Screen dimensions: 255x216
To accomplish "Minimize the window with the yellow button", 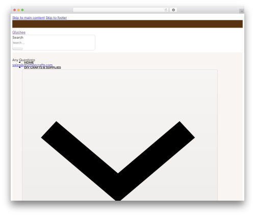I will coord(18,10).
